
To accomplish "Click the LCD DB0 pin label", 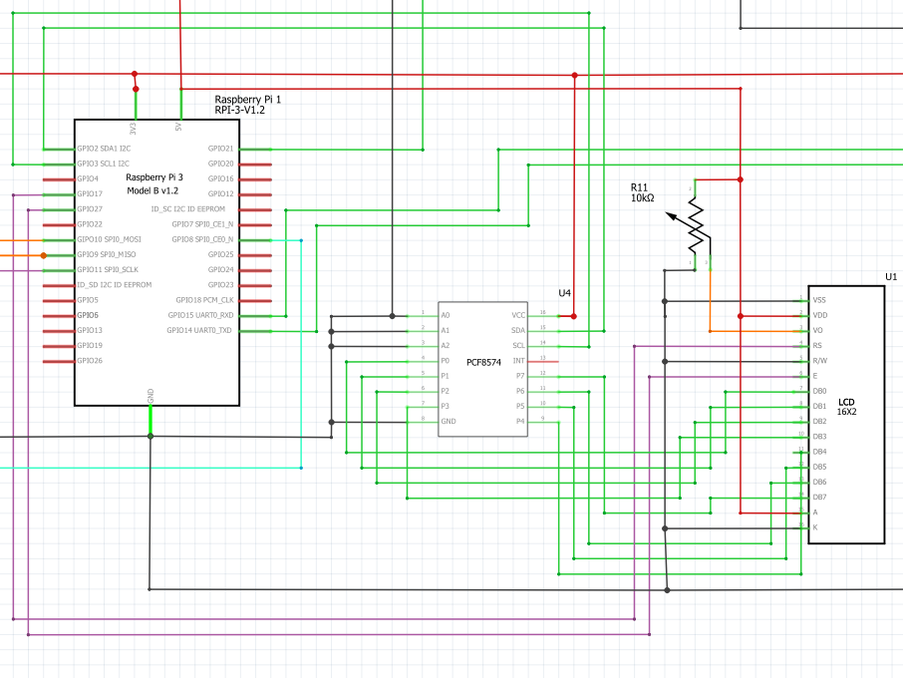I will pos(819,391).
